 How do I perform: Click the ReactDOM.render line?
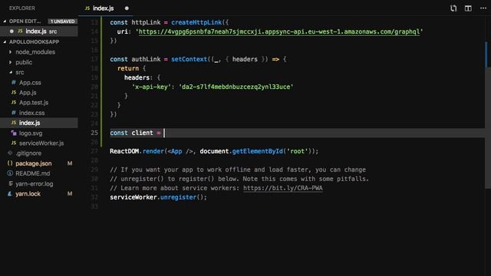coord(214,151)
